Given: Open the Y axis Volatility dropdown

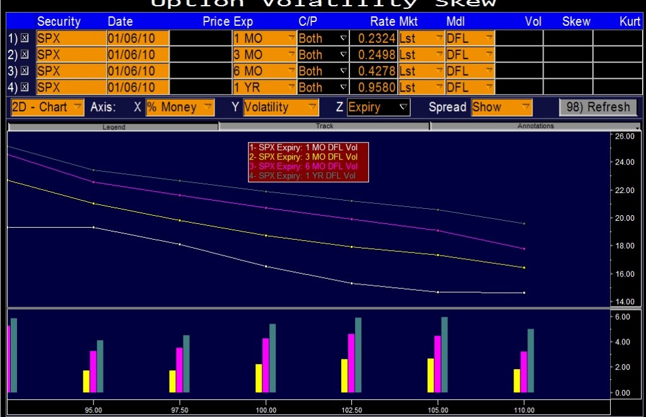Looking at the screenshot, I should [279, 107].
